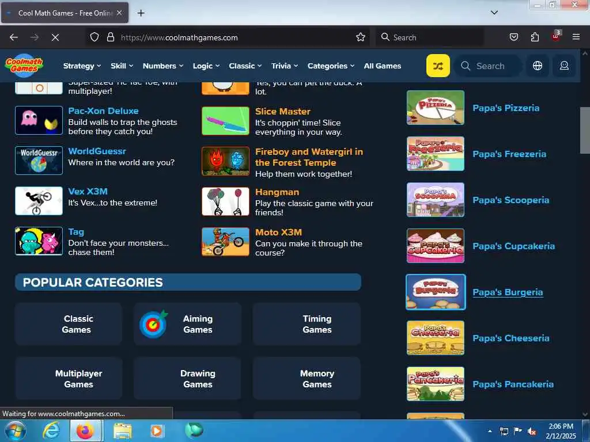The width and height of the screenshot is (590, 442).
Task: Open the Windows Start menu
Action: pos(14,430)
